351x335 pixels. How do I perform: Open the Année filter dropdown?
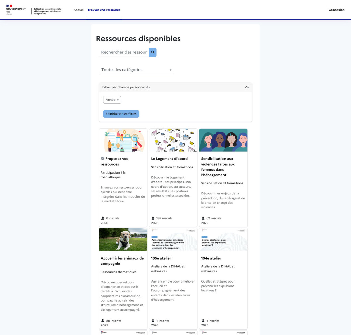coord(112,100)
